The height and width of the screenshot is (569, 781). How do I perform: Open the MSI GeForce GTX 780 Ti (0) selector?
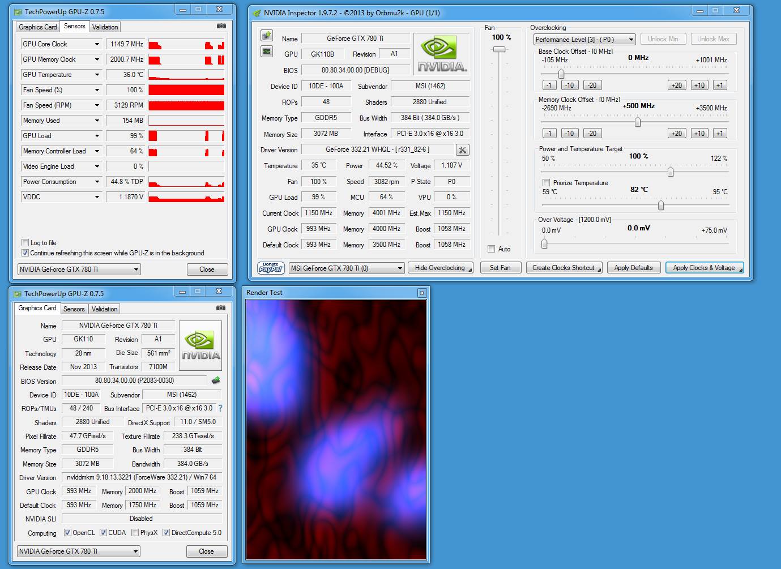tap(346, 268)
